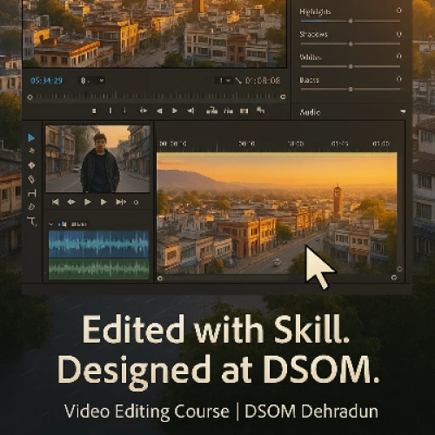The height and width of the screenshot is (435, 435).
Task: Click the pen-like icon beside timecode 0:08:08
Action: 238,80
